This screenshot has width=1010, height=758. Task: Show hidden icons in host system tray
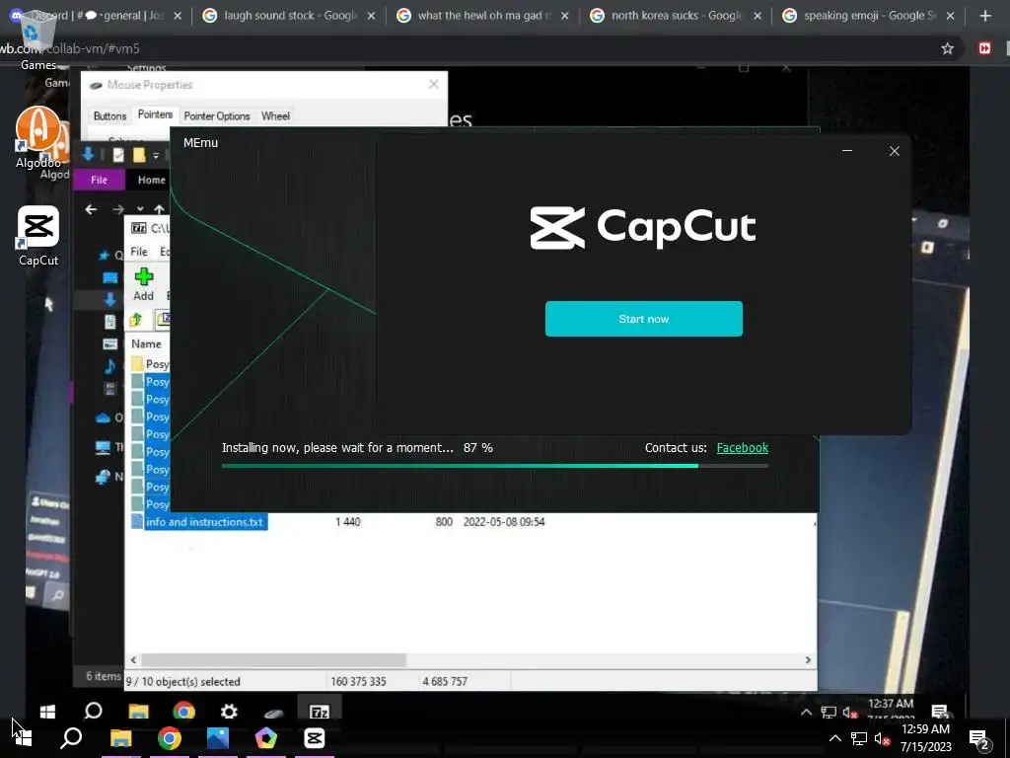coord(834,738)
